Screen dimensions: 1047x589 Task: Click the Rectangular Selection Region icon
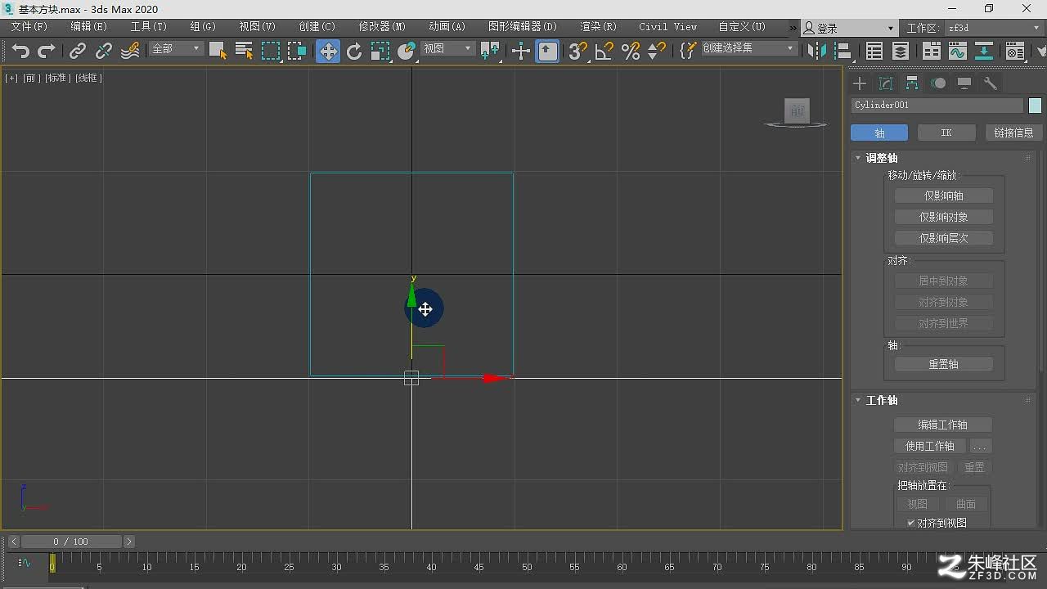point(271,51)
